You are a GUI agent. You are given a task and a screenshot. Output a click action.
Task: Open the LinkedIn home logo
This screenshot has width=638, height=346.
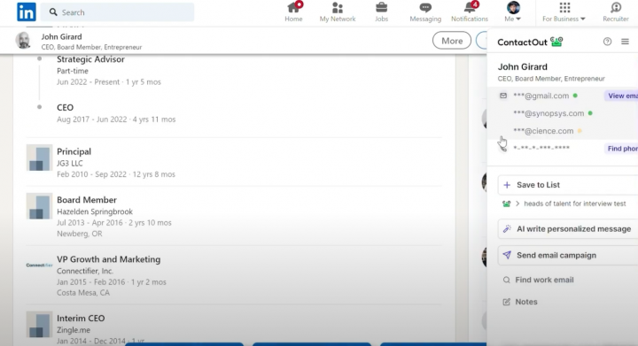click(27, 12)
